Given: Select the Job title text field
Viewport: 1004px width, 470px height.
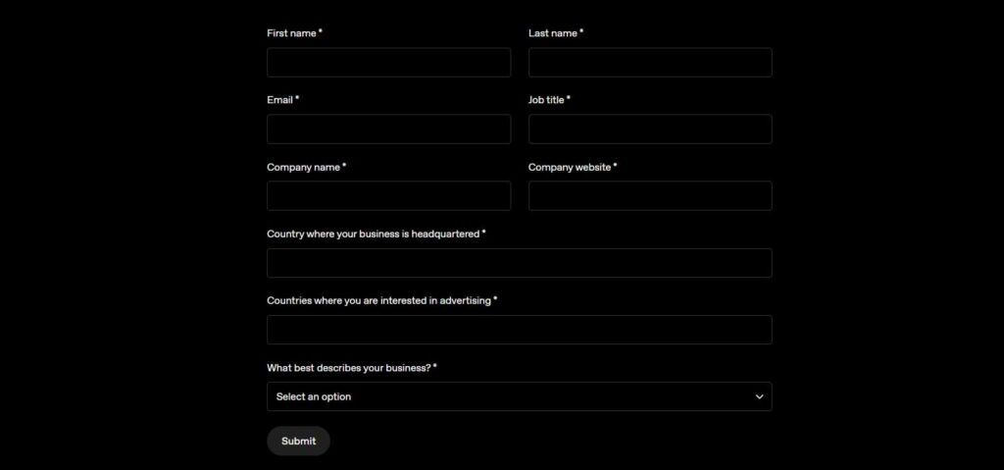Looking at the screenshot, I should (x=650, y=130).
